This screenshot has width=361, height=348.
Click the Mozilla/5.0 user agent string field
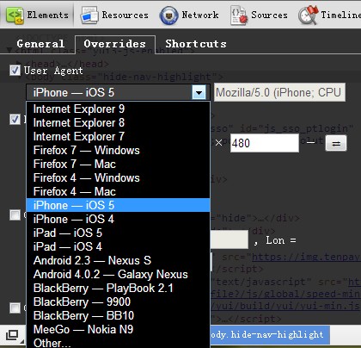click(x=279, y=92)
